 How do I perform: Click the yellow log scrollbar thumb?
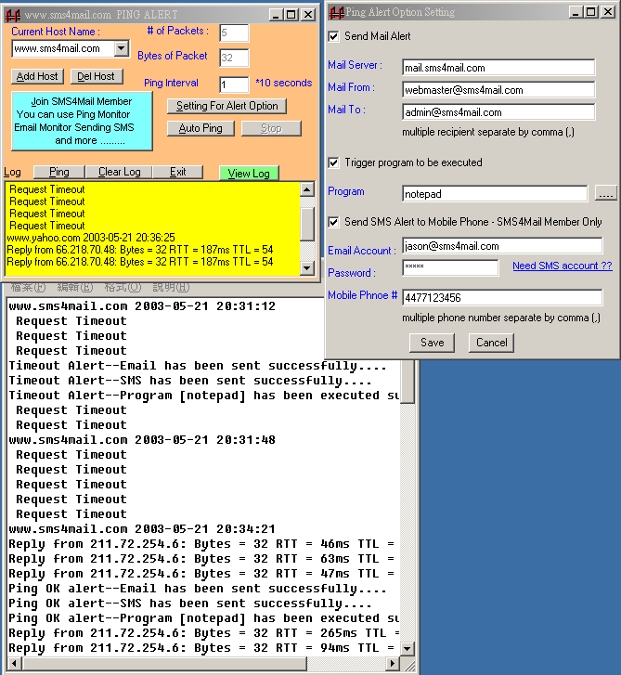click(x=307, y=225)
